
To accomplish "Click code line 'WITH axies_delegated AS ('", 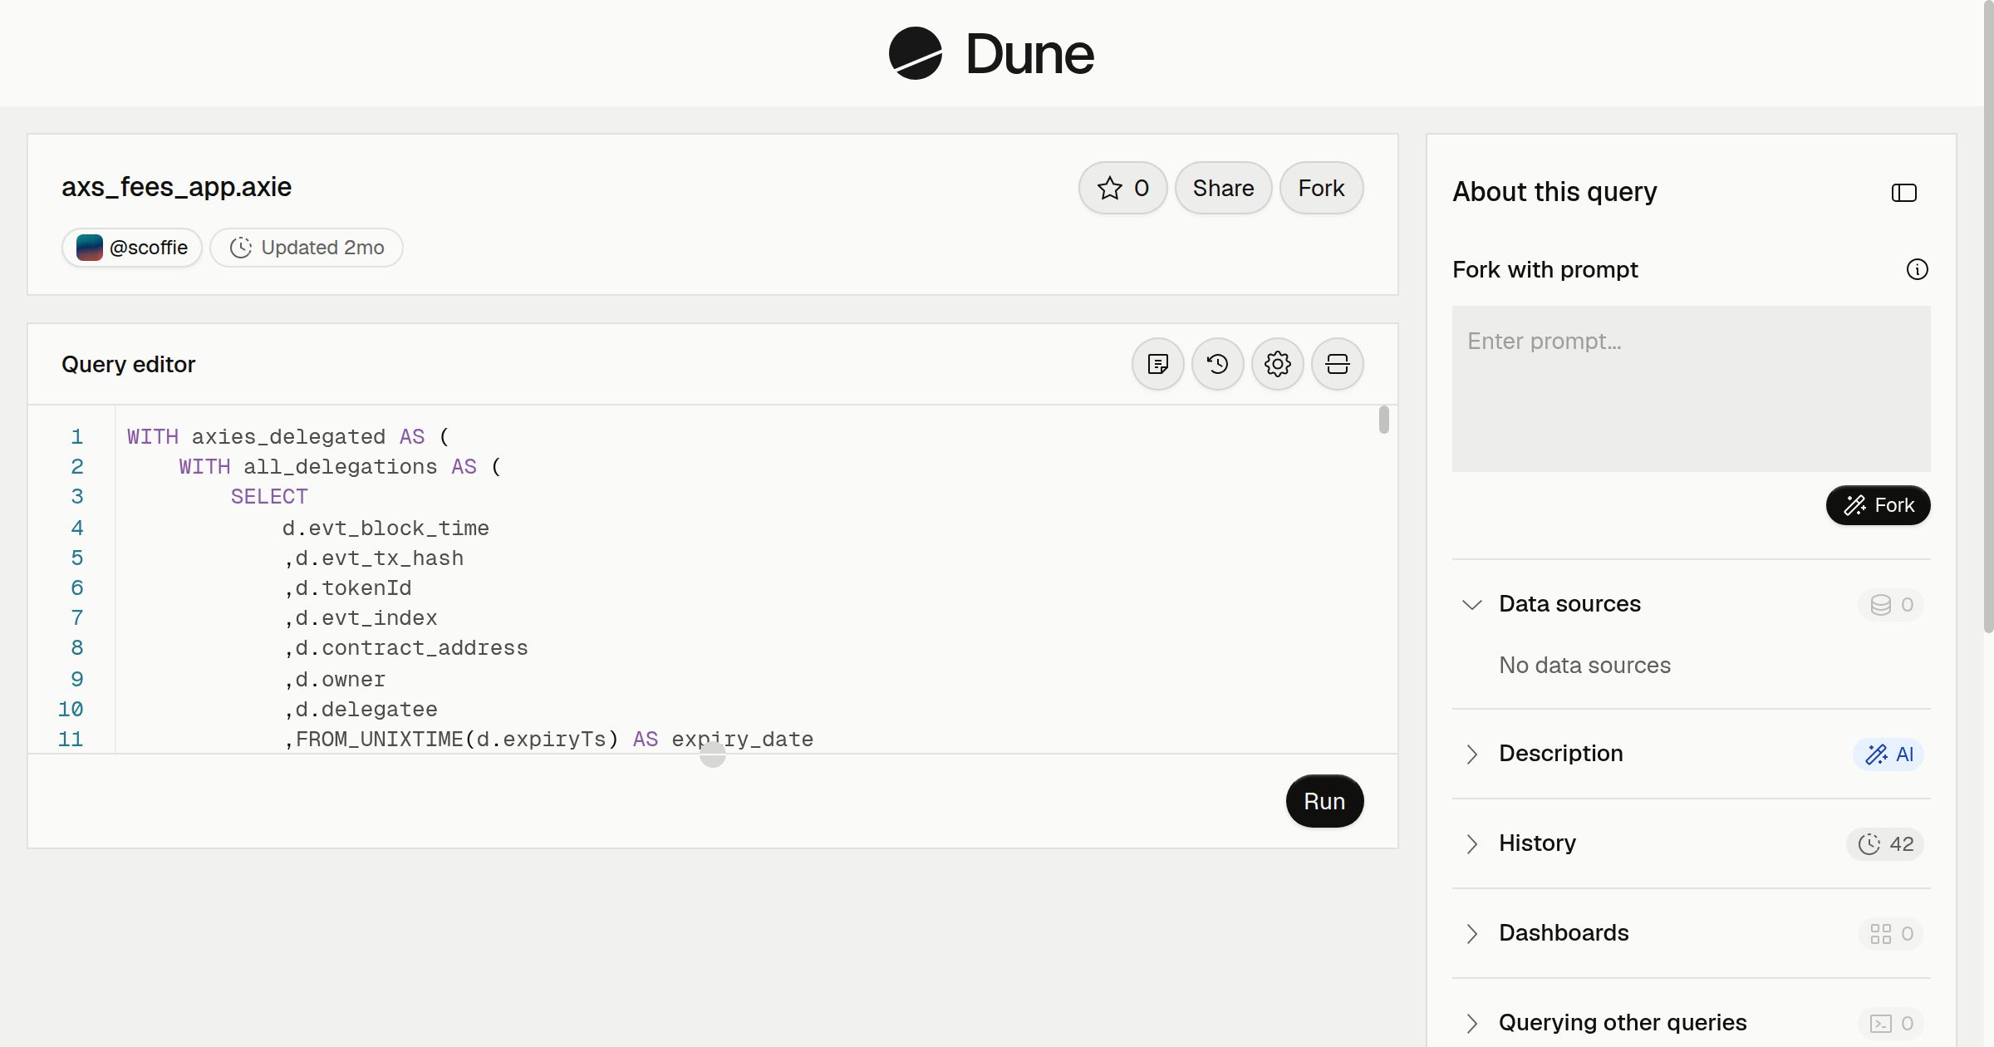I will coord(287,437).
